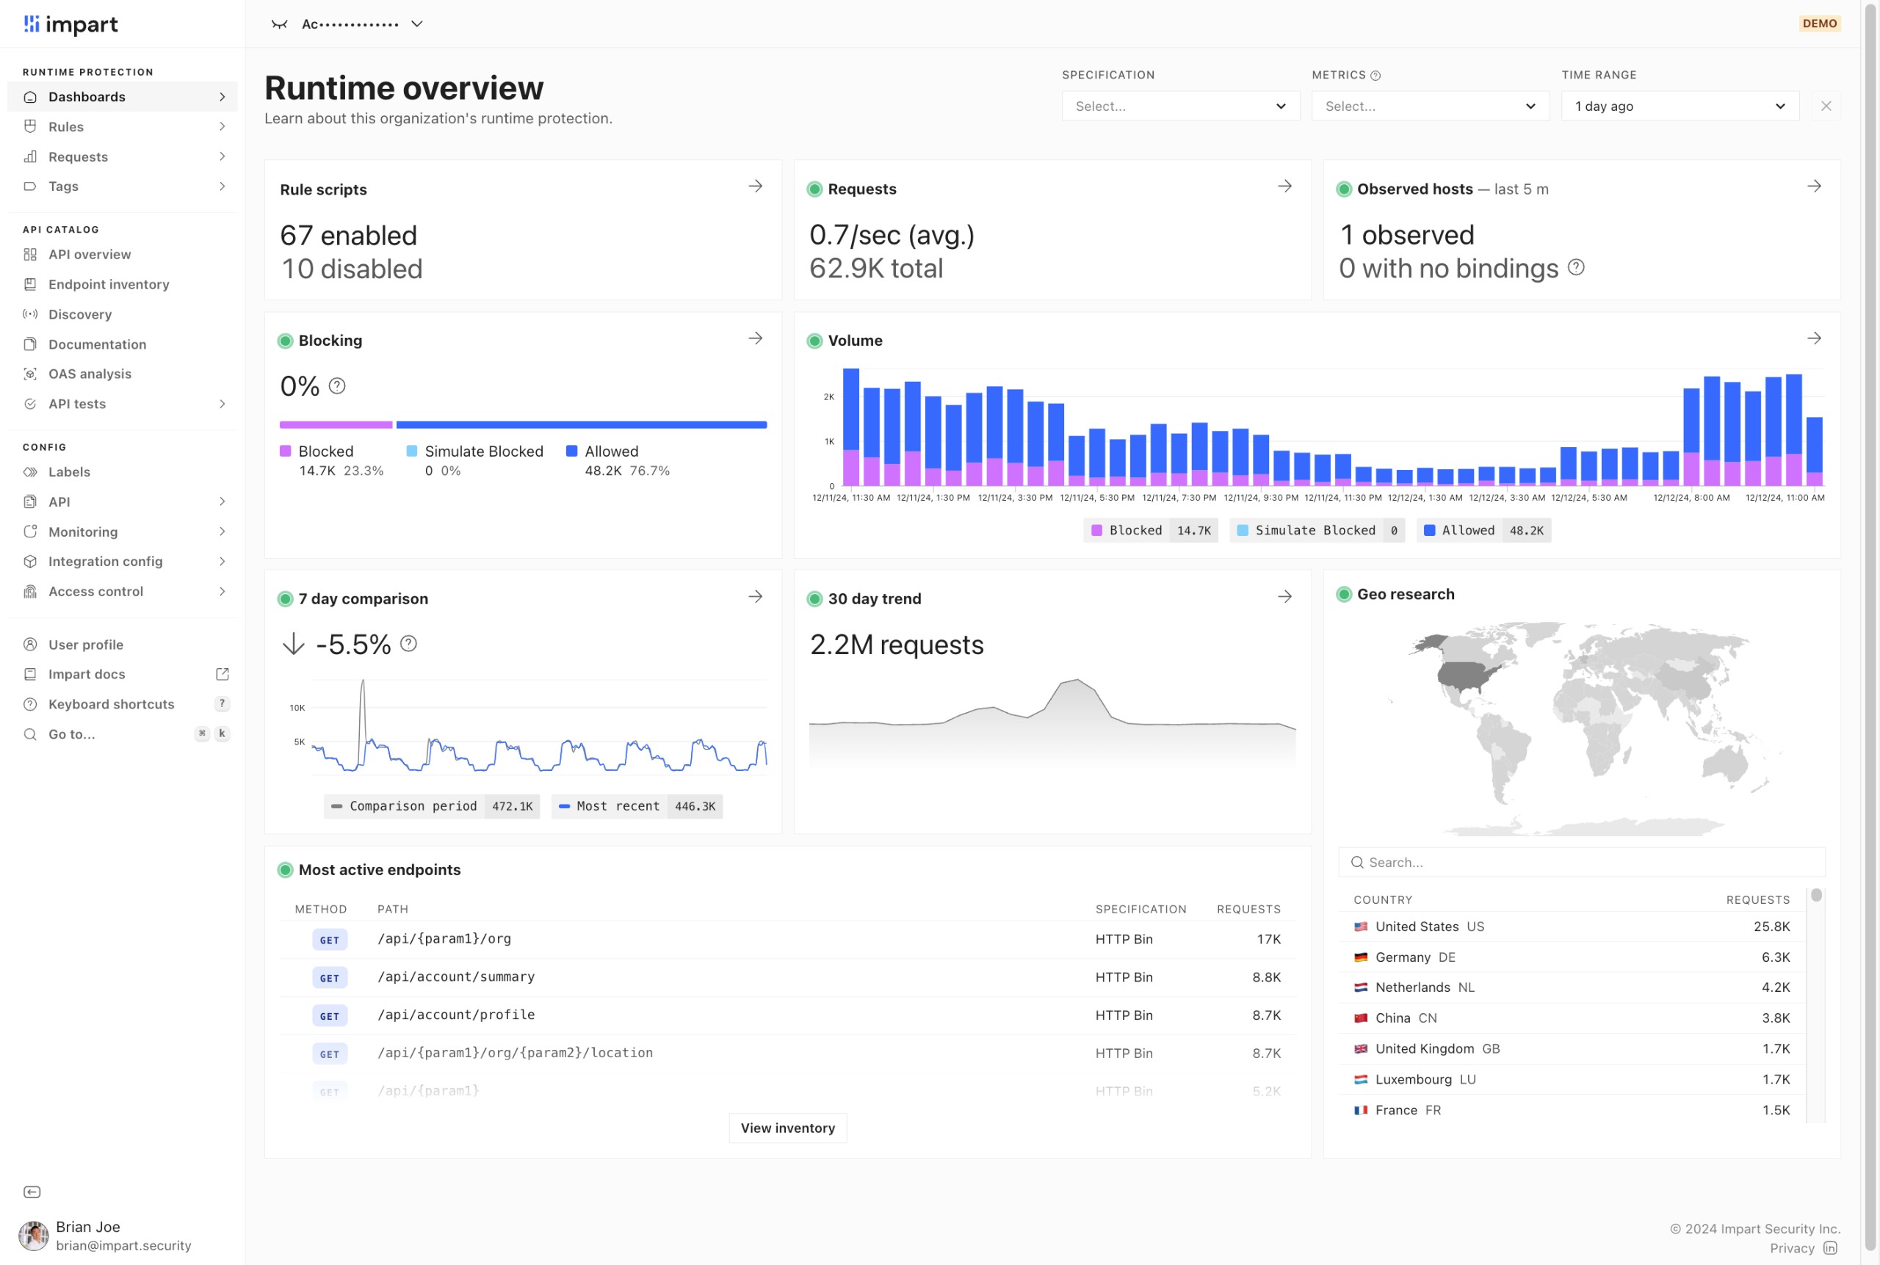Toggle the masked organization name eye icon

(x=279, y=24)
